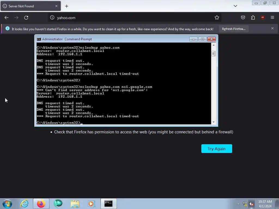Open a new tab with plus button

pos(66,6)
